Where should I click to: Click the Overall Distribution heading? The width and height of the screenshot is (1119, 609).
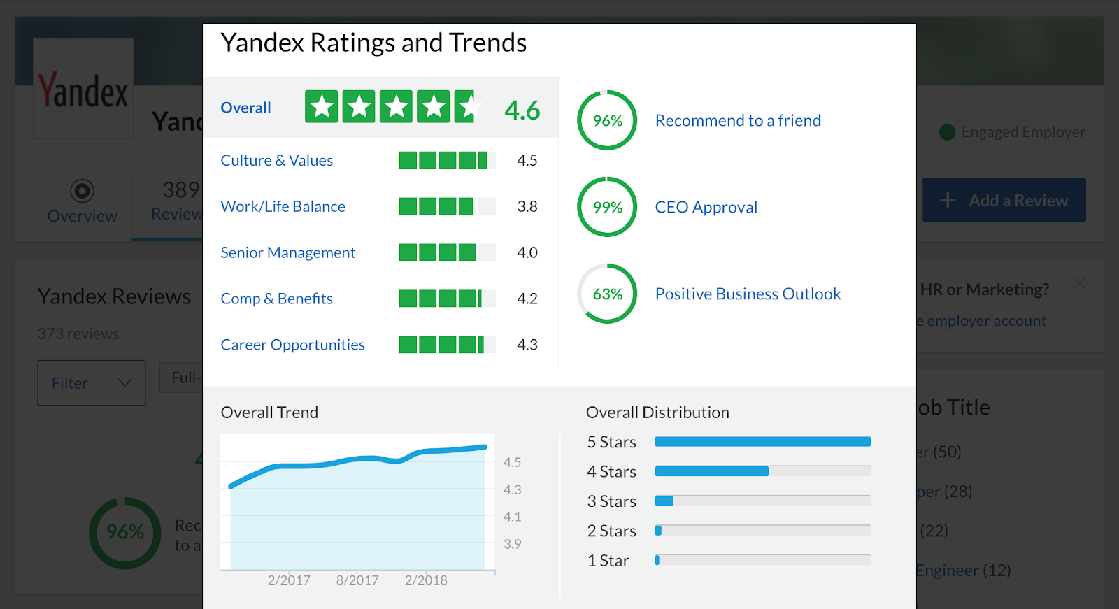657,413
